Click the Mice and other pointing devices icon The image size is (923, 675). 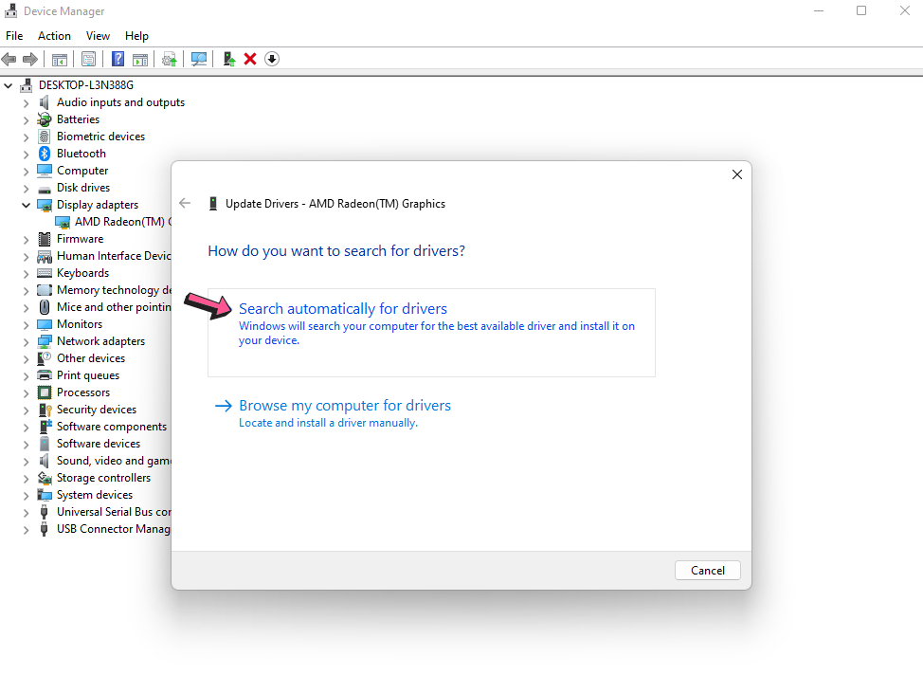[45, 307]
